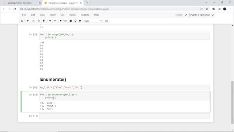Open Chrome three-dot menu
Viewport: 234px width, 132px height.
230,9
